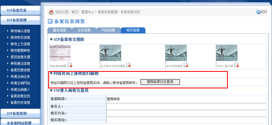Viewport: 272px width, 125px height.
Task: Open 等待核实信息 in the sidebar
Action: (x=20, y=37)
